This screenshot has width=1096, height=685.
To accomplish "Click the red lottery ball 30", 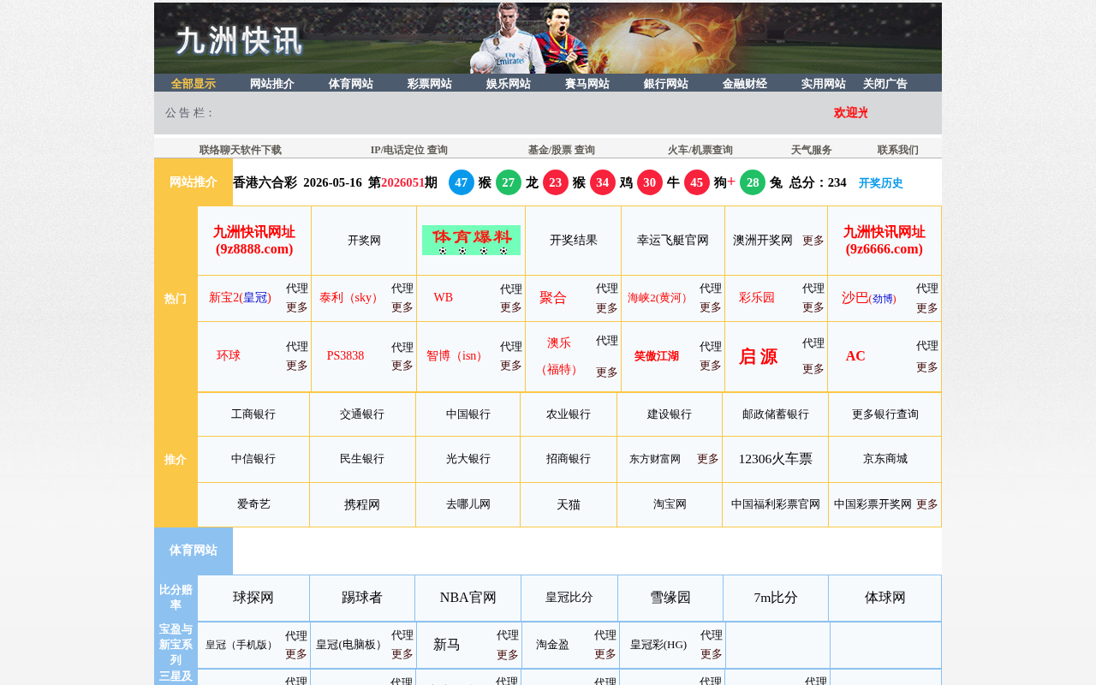I will (x=650, y=182).
